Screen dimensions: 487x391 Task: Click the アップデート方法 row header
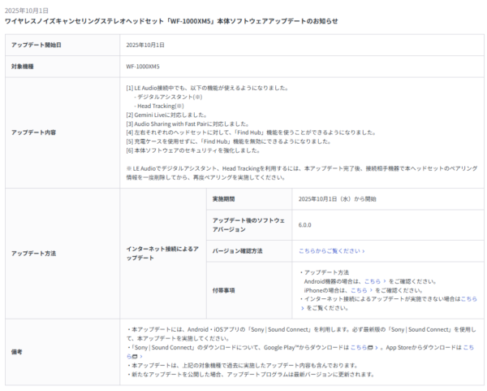34,253
